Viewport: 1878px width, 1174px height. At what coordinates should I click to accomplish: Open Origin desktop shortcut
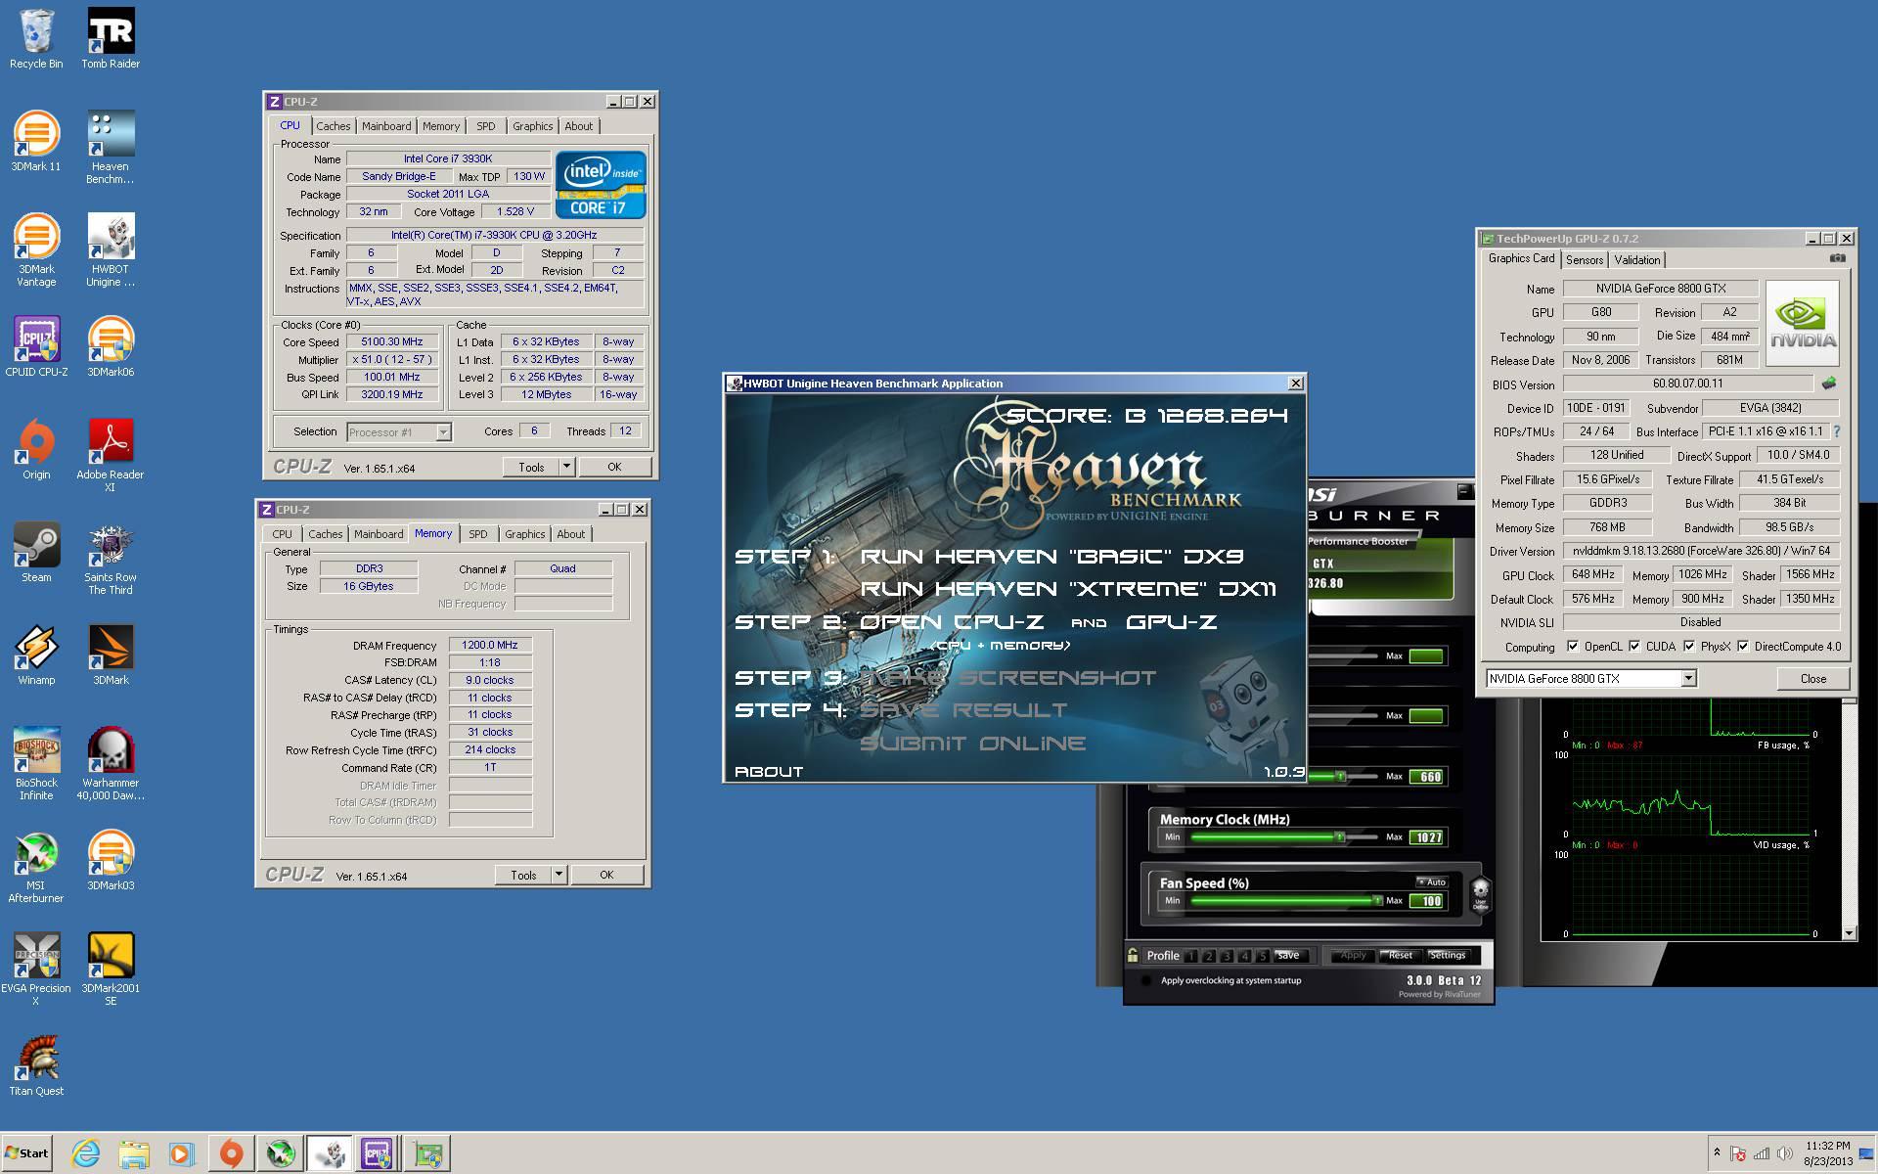tap(36, 450)
